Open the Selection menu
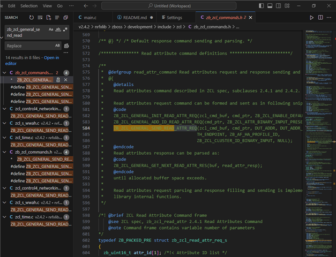336x257 pixels. pos(29,5)
